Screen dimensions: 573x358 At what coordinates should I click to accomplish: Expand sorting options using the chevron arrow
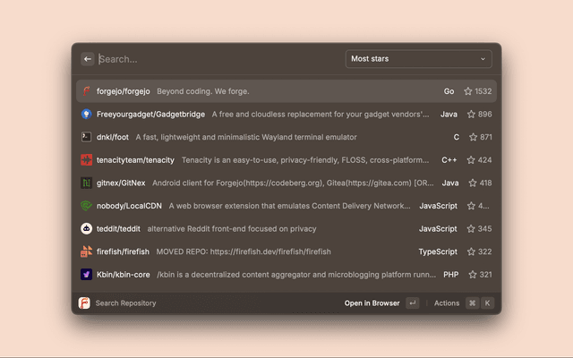(483, 59)
